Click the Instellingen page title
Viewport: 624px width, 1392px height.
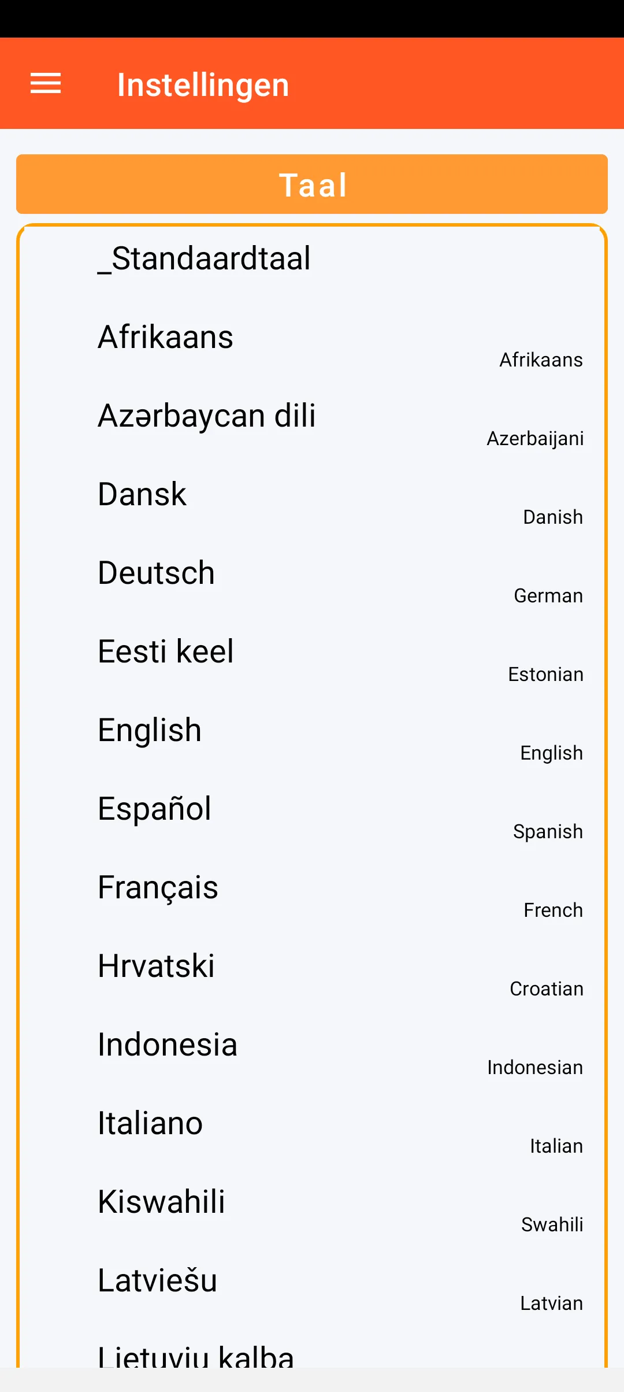(203, 85)
